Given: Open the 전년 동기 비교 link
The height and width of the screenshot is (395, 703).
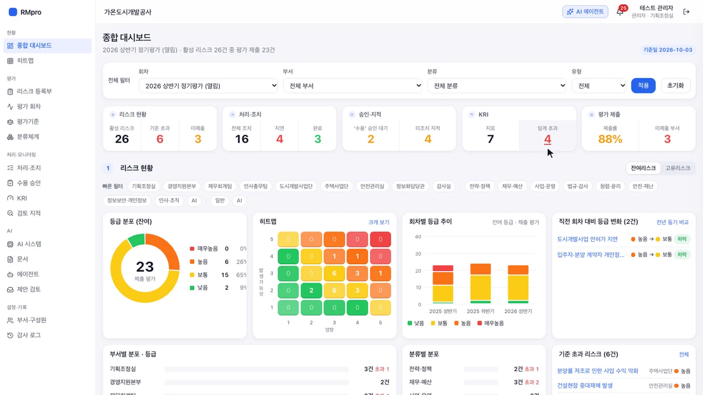Looking at the screenshot, I should coord(672,222).
